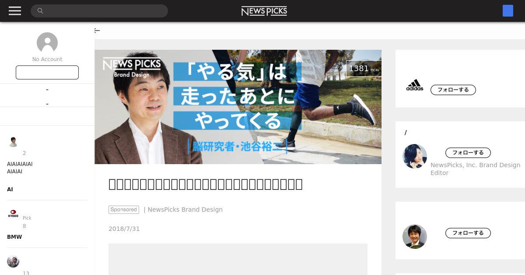Open the article headline
The height and width of the screenshot is (275, 525).
[206, 184]
